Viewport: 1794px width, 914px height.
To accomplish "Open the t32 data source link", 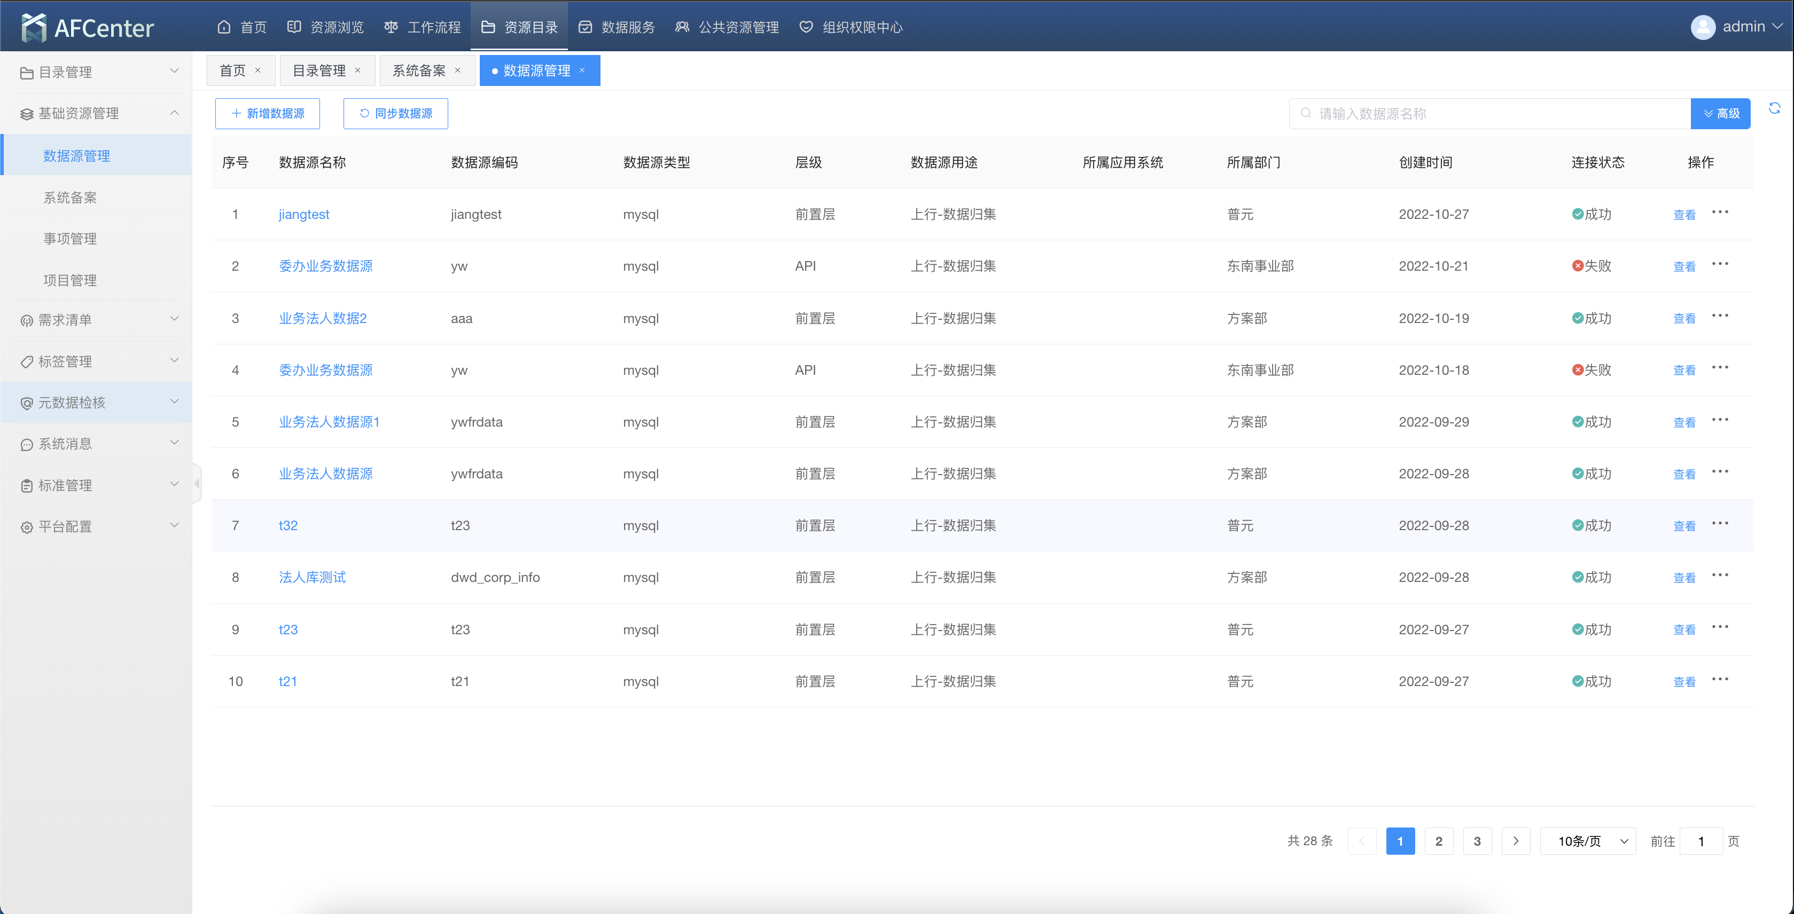I will point(287,525).
